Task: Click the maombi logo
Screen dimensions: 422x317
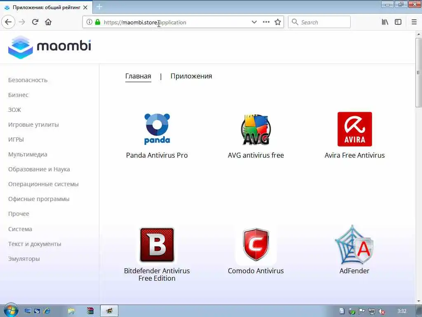Action: pyautogui.click(x=49, y=47)
